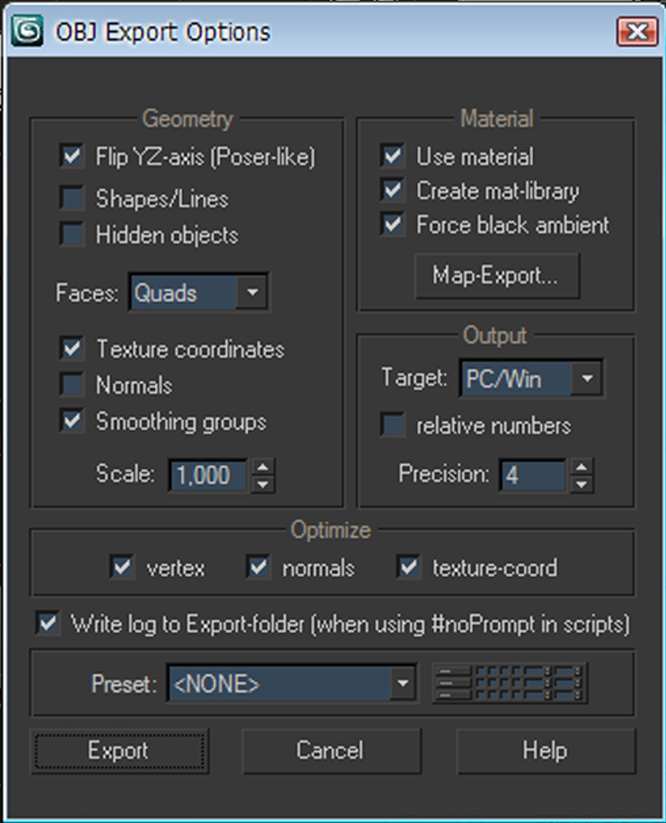Enable the Shapes/Lines checkbox
Image resolution: width=666 pixels, height=823 pixels.
(71, 199)
